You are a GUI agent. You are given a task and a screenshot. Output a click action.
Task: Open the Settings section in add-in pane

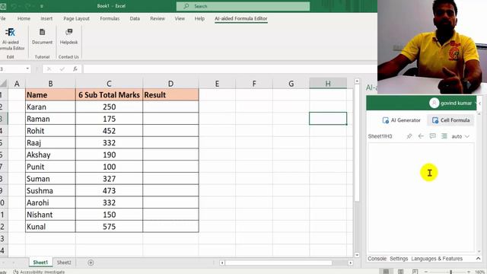pyautogui.click(x=399, y=259)
